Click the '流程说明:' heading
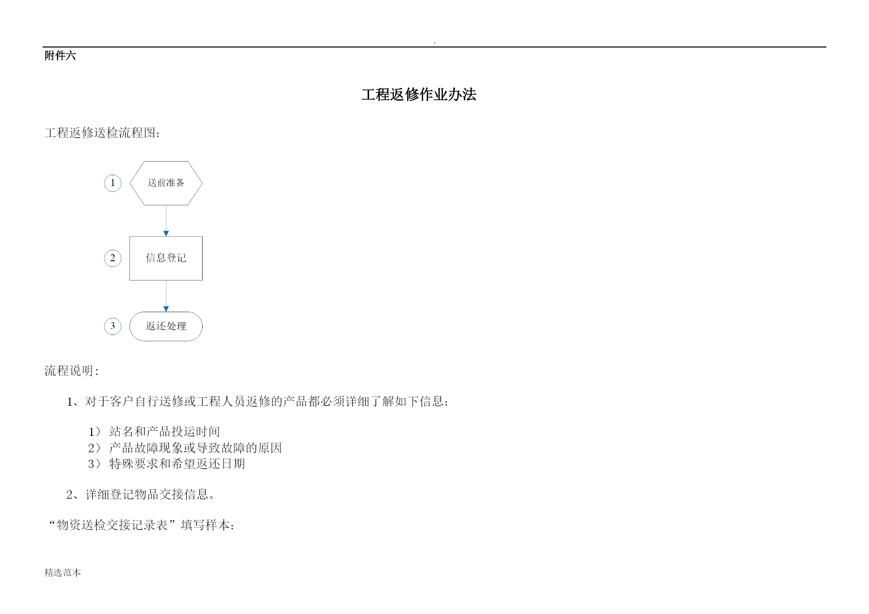The image size is (869, 614). pos(72,371)
